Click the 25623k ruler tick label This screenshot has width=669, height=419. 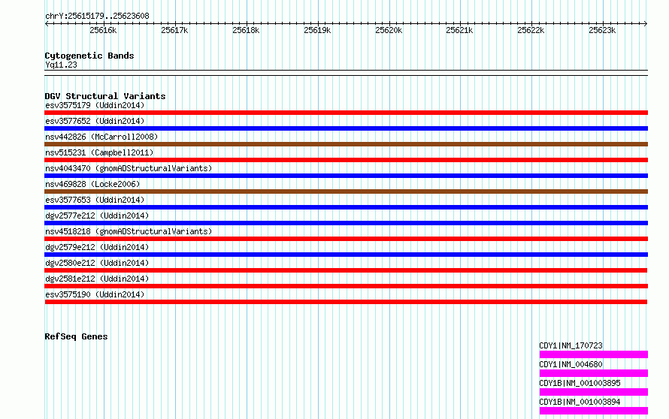coord(602,30)
